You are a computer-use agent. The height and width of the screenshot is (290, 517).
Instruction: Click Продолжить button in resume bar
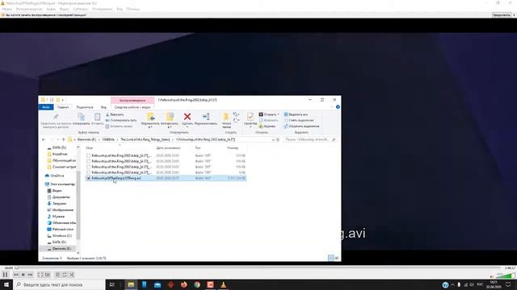502,15
